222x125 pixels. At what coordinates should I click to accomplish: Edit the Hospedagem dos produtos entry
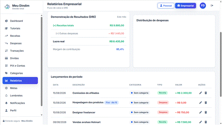pos(200,103)
